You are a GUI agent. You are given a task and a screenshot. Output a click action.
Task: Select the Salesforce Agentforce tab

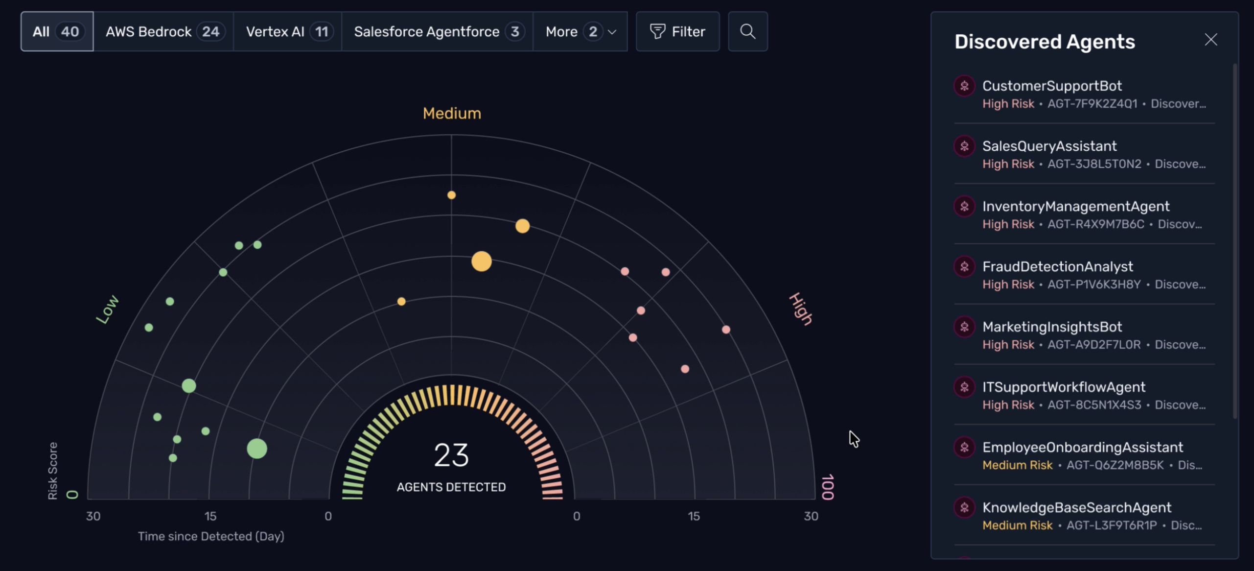[437, 32]
